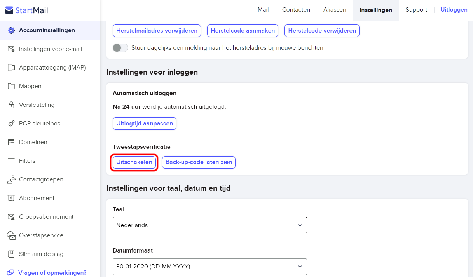Click the Groepsabonnement envelope icon
The height and width of the screenshot is (277, 473).
pos(11,217)
